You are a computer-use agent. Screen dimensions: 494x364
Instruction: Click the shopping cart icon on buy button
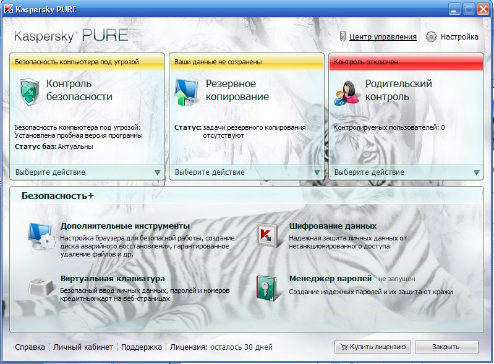coord(344,347)
